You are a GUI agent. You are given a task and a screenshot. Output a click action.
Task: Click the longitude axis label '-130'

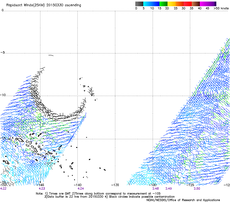[153, 185]
